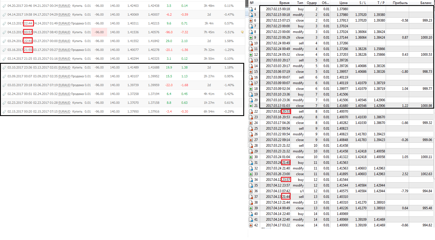Click the close icon on results row 27
This screenshot has width=435, height=240.
click(251, 140)
